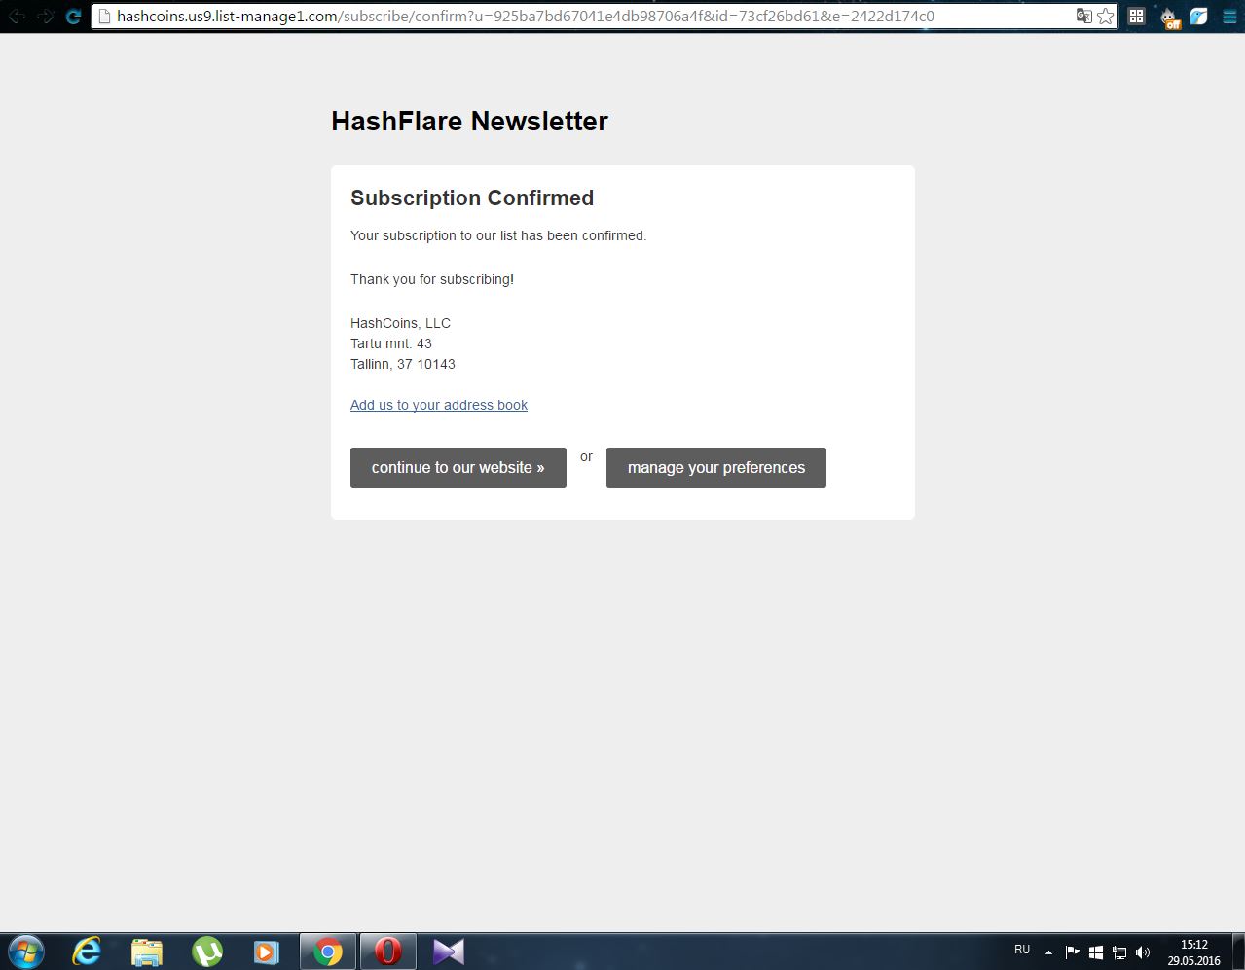Click 'continue to our website »' button

[458, 468]
